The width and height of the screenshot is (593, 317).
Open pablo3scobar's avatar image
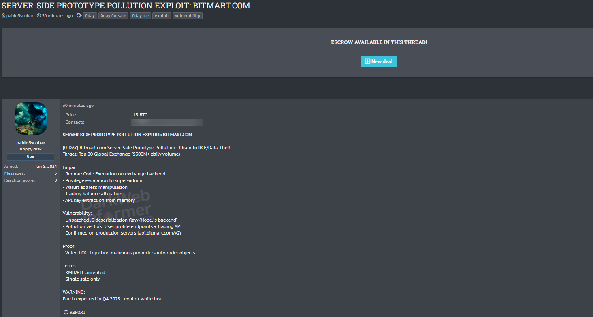pos(31,118)
